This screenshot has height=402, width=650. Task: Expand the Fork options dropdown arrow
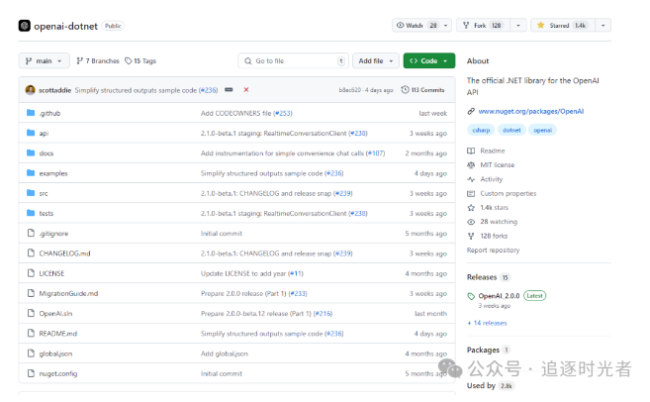point(518,26)
